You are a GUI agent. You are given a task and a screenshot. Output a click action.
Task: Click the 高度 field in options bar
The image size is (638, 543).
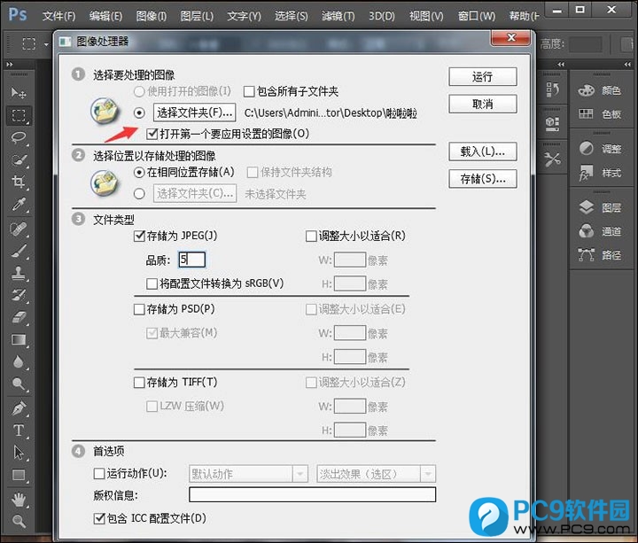pyautogui.click(x=585, y=44)
